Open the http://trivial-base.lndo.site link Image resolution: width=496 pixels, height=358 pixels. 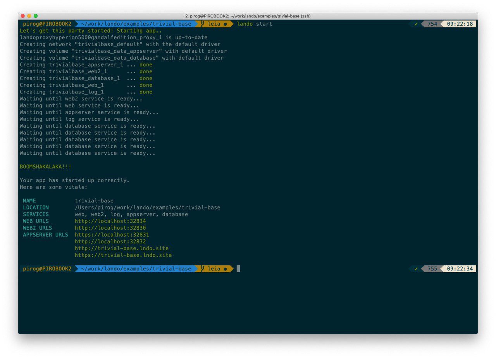click(122, 248)
